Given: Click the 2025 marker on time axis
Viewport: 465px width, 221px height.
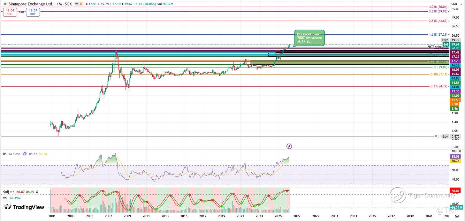Looking at the screenshot, I should pyautogui.click(x=278, y=216).
